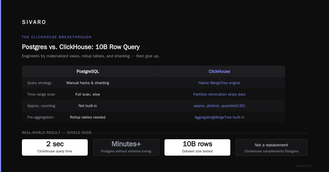This screenshot has height=172, width=329.
Task: Click the 'Not built-in' cell
Action: pyautogui.click(x=88, y=106)
